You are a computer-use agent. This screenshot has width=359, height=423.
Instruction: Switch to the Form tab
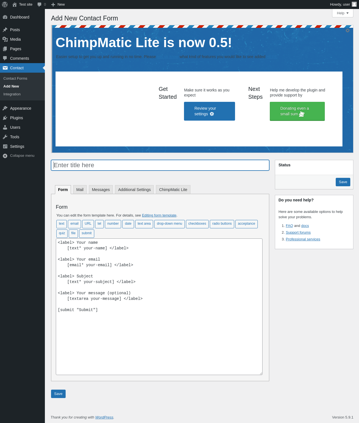[63, 190]
